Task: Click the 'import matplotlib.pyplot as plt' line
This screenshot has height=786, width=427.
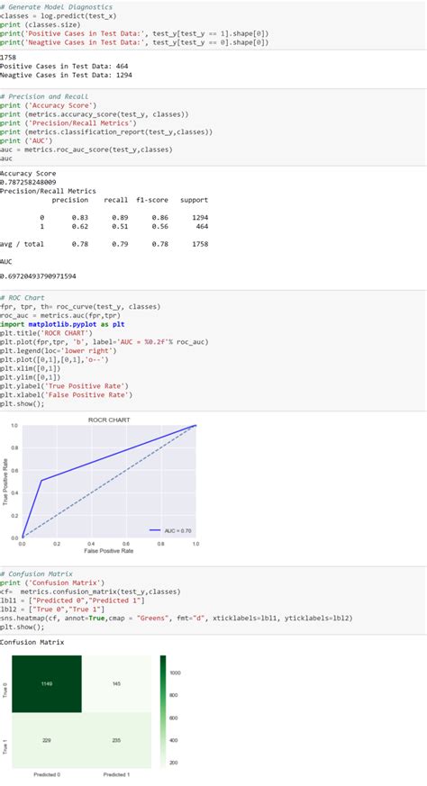Action: (62, 324)
